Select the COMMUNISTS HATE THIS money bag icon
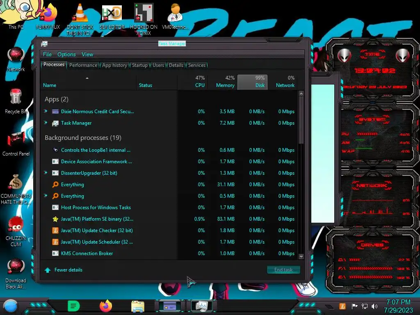 [16, 189]
